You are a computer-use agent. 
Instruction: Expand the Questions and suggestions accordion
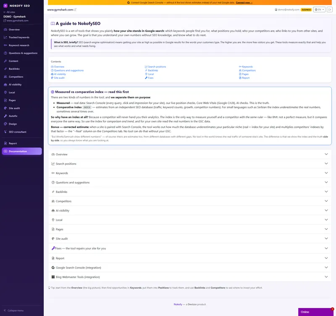(x=190, y=183)
